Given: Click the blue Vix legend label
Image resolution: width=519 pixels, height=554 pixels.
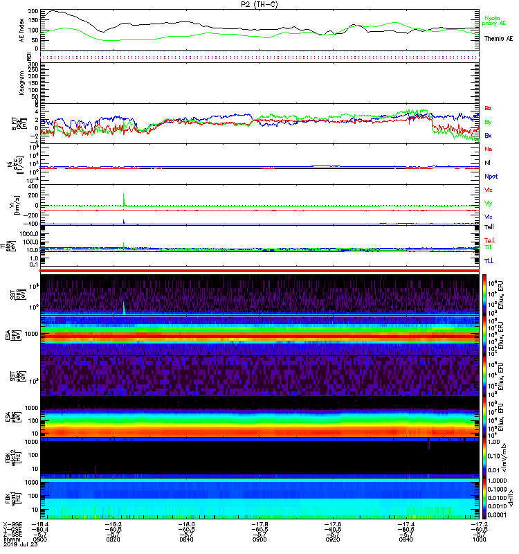Looking at the screenshot, I should click(x=489, y=217).
